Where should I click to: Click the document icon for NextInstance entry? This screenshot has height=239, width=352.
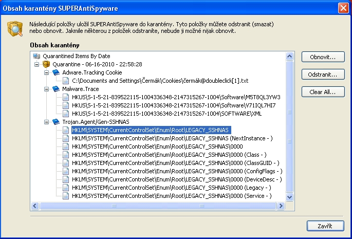pos(66,138)
